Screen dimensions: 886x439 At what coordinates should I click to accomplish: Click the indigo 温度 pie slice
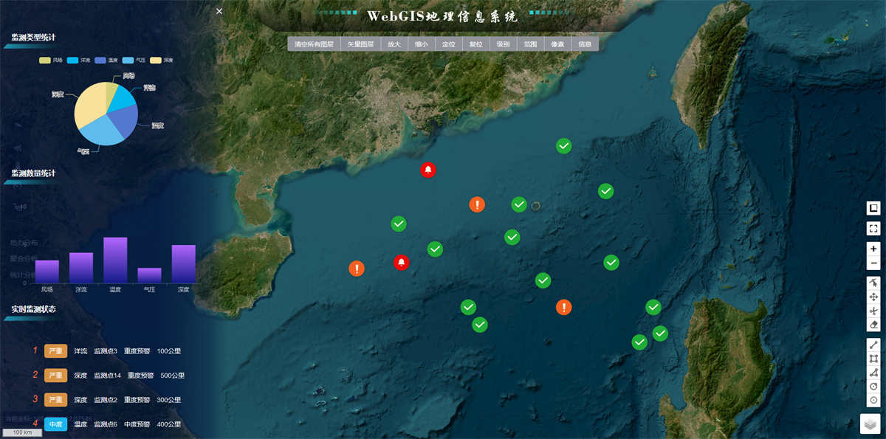pyautogui.click(x=125, y=120)
